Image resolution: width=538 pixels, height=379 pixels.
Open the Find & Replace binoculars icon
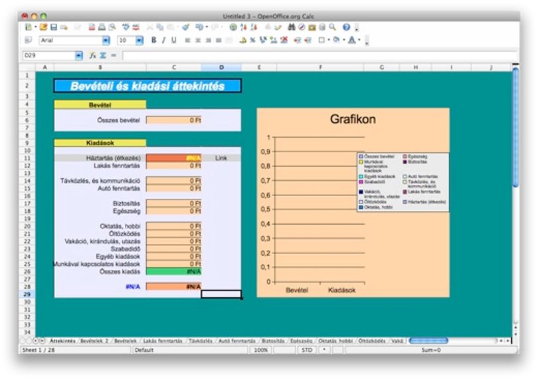[292, 27]
